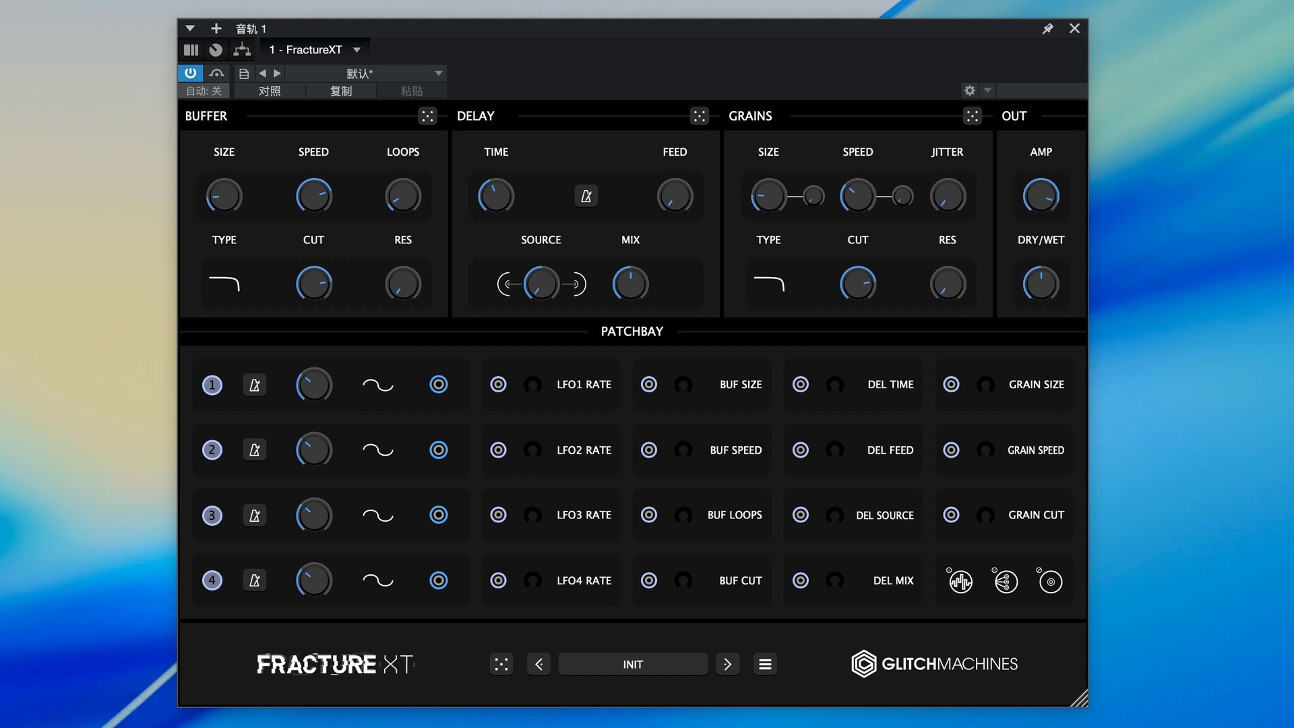Toggle LFO 2 tempo sync metronome

[254, 450]
